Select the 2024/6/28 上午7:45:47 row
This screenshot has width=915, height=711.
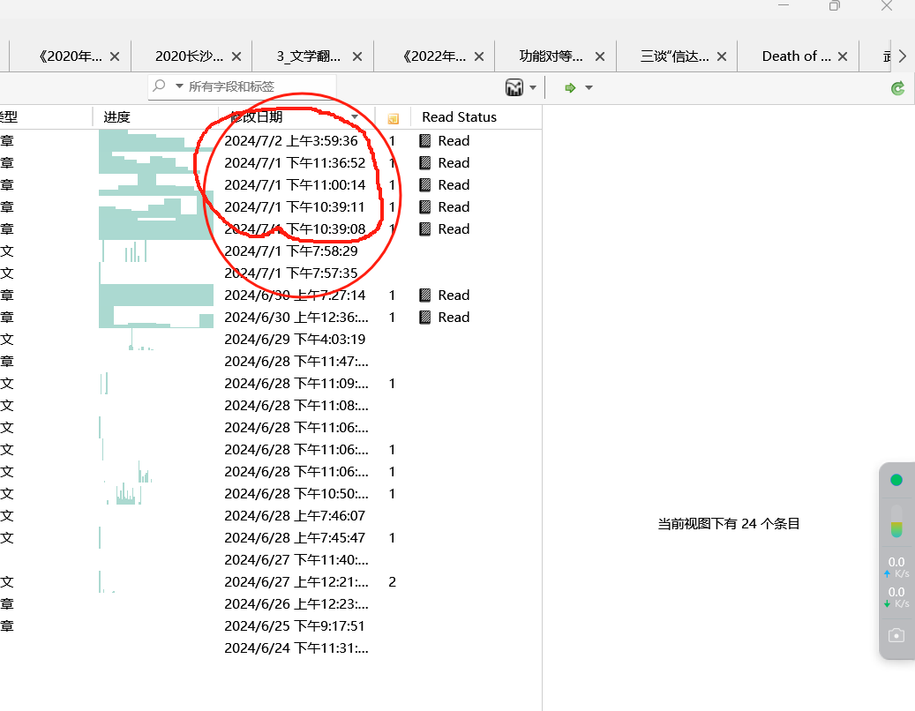(271, 538)
